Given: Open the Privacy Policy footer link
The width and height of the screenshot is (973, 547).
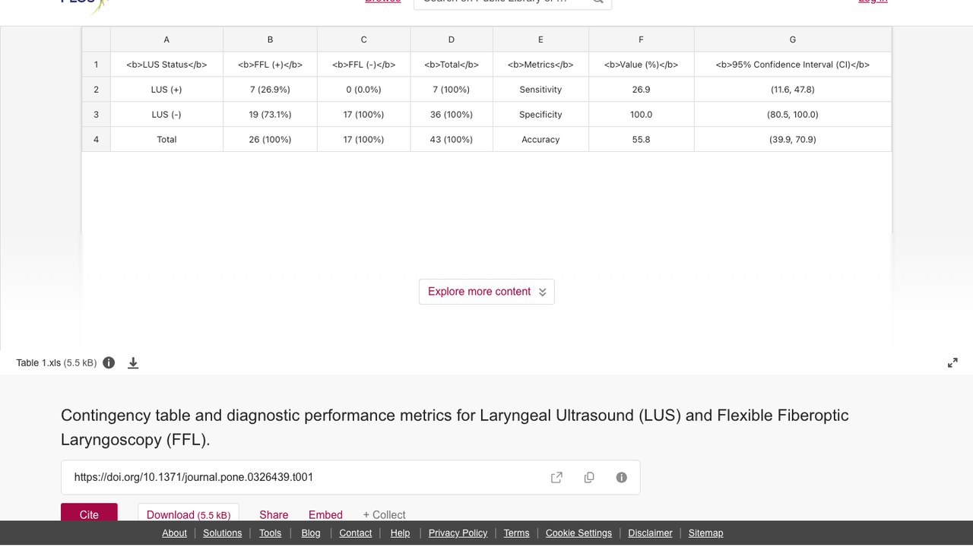Looking at the screenshot, I should tap(458, 533).
